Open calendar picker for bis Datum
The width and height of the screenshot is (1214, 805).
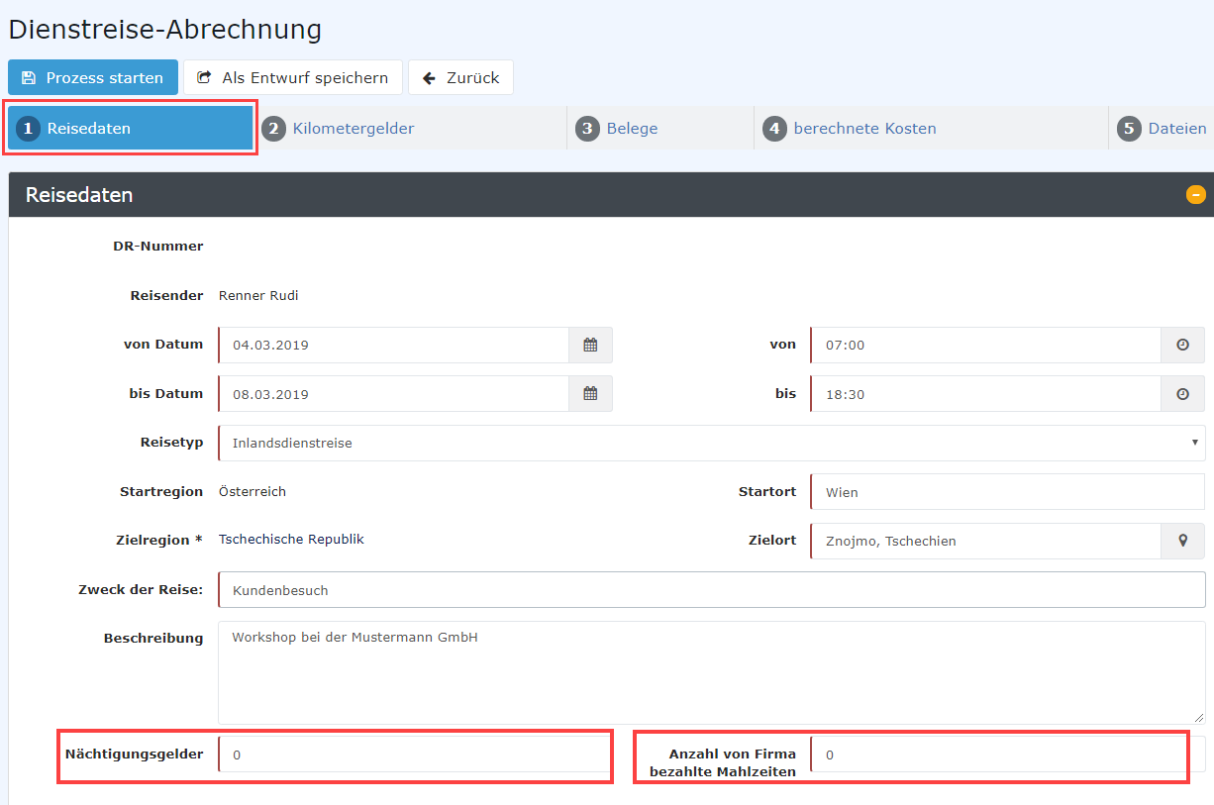point(590,393)
